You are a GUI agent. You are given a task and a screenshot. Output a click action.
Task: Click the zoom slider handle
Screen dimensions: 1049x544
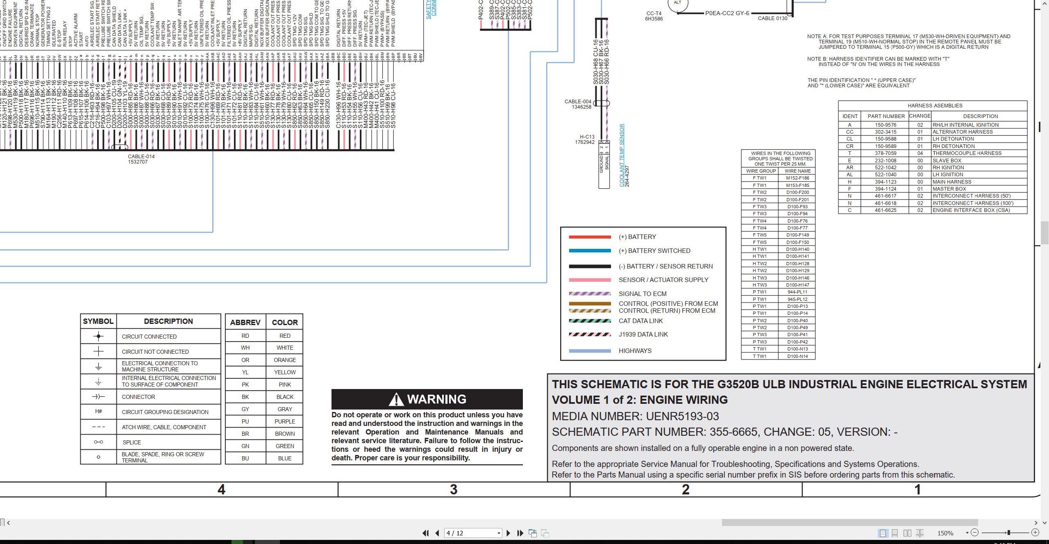pos(1008,533)
